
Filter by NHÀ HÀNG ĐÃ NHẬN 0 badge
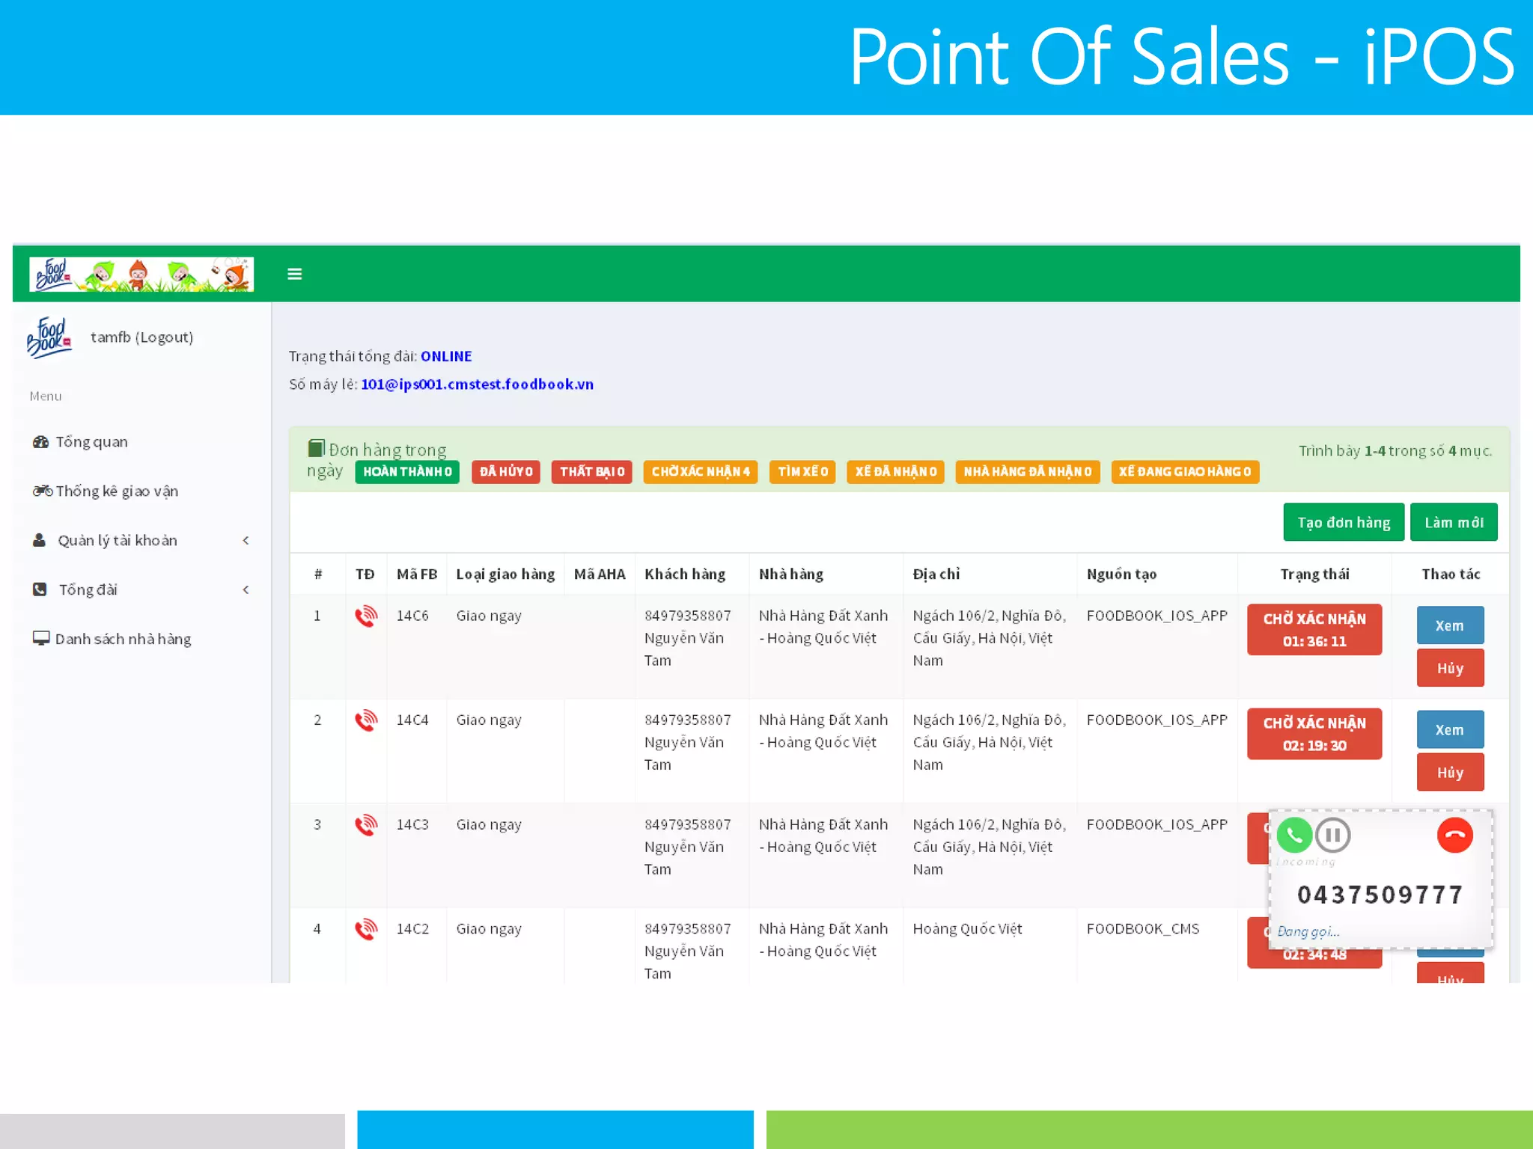tap(1028, 472)
